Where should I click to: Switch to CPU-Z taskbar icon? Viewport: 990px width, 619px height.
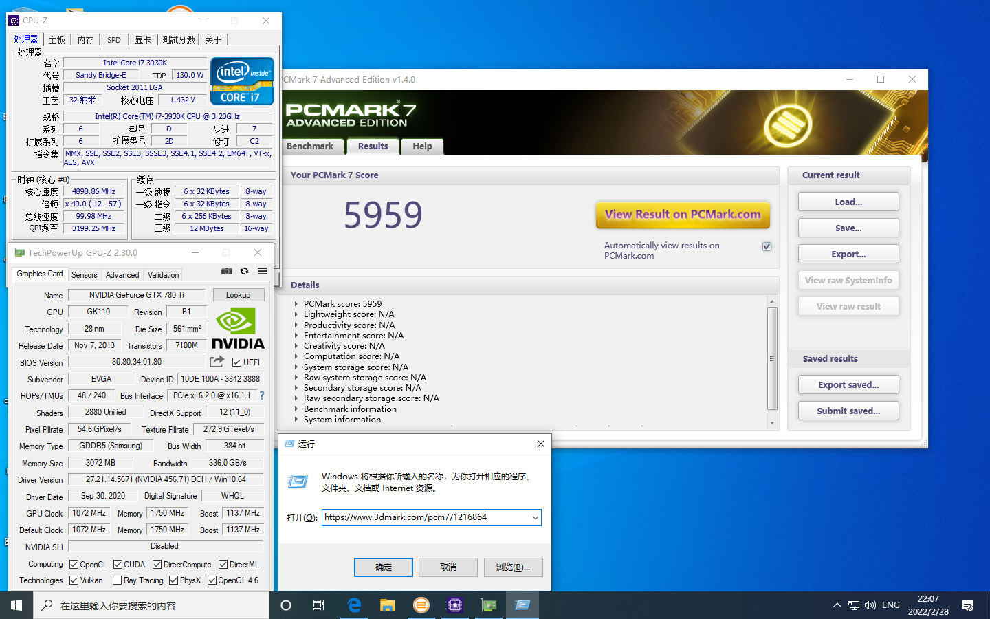pos(455,605)
